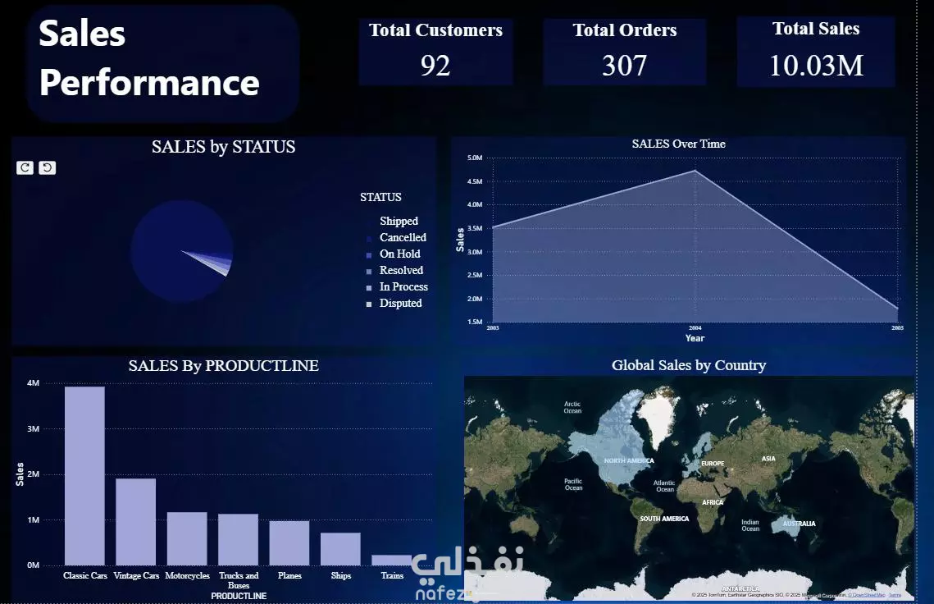
Task: Select the Shipped legend entry
Action: coord(399,222)
